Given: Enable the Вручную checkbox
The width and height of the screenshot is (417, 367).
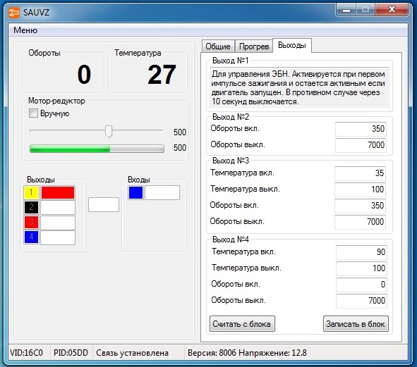Looking at the screenshot, I should pos(33,113).
